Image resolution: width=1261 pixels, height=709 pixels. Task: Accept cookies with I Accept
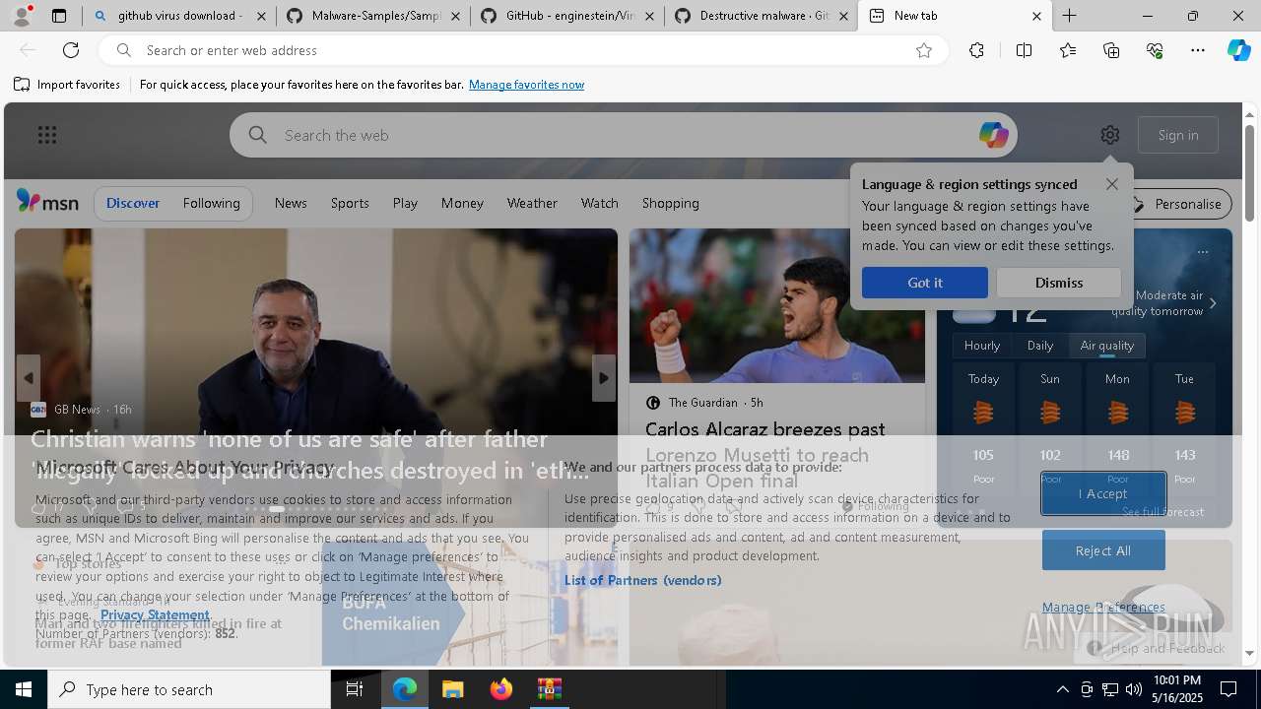coord(1103,493)
